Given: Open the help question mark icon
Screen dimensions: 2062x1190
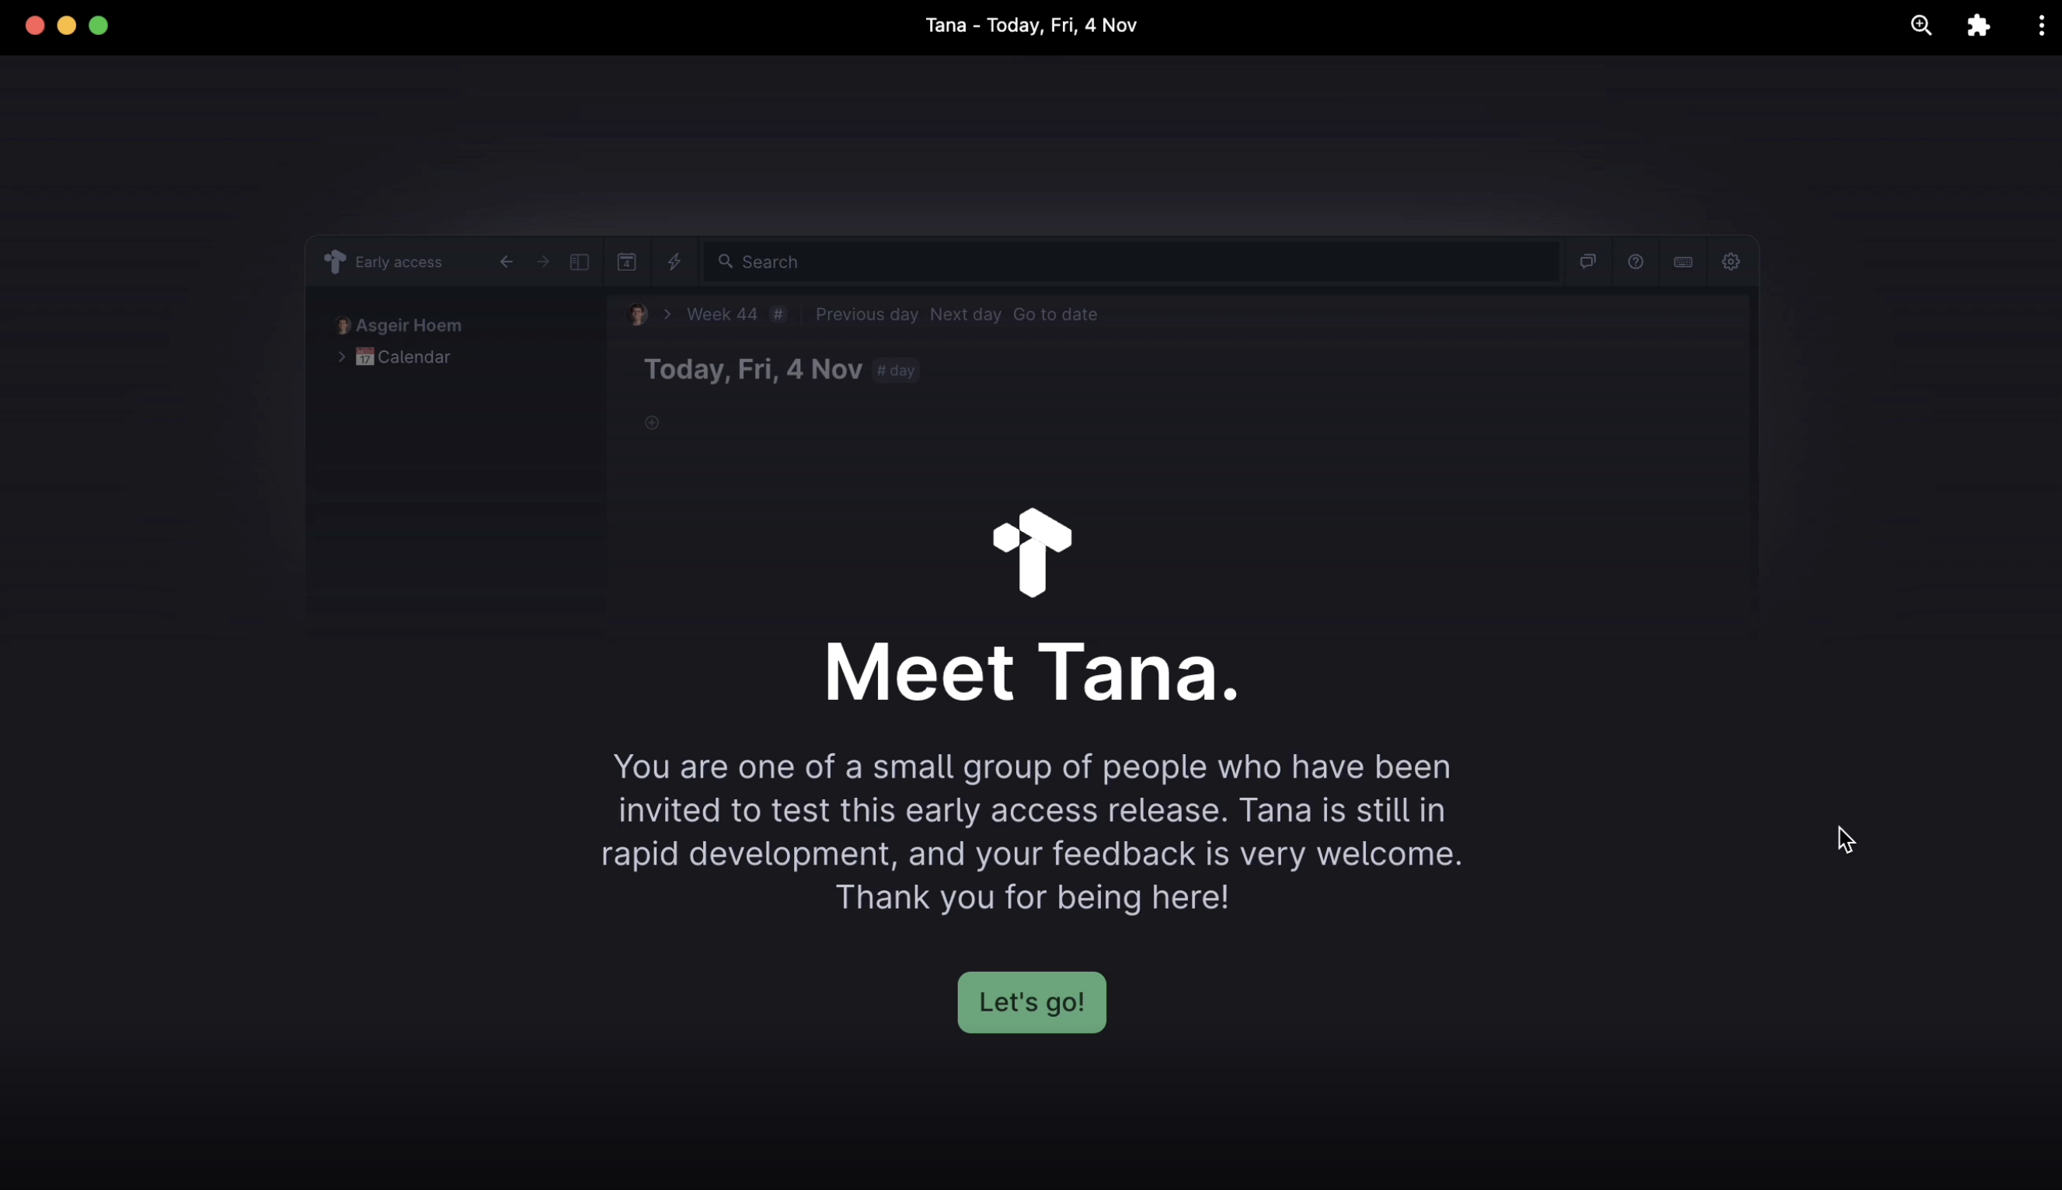Looking at the screenshot, I should coord(1635,262).
